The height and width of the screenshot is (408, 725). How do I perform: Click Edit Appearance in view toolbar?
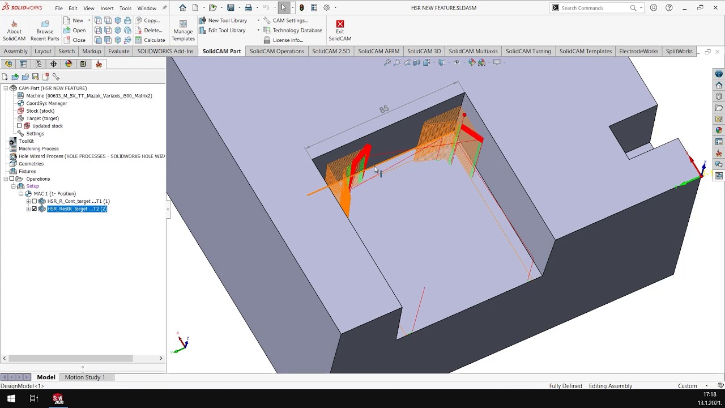tap(472, 63)
